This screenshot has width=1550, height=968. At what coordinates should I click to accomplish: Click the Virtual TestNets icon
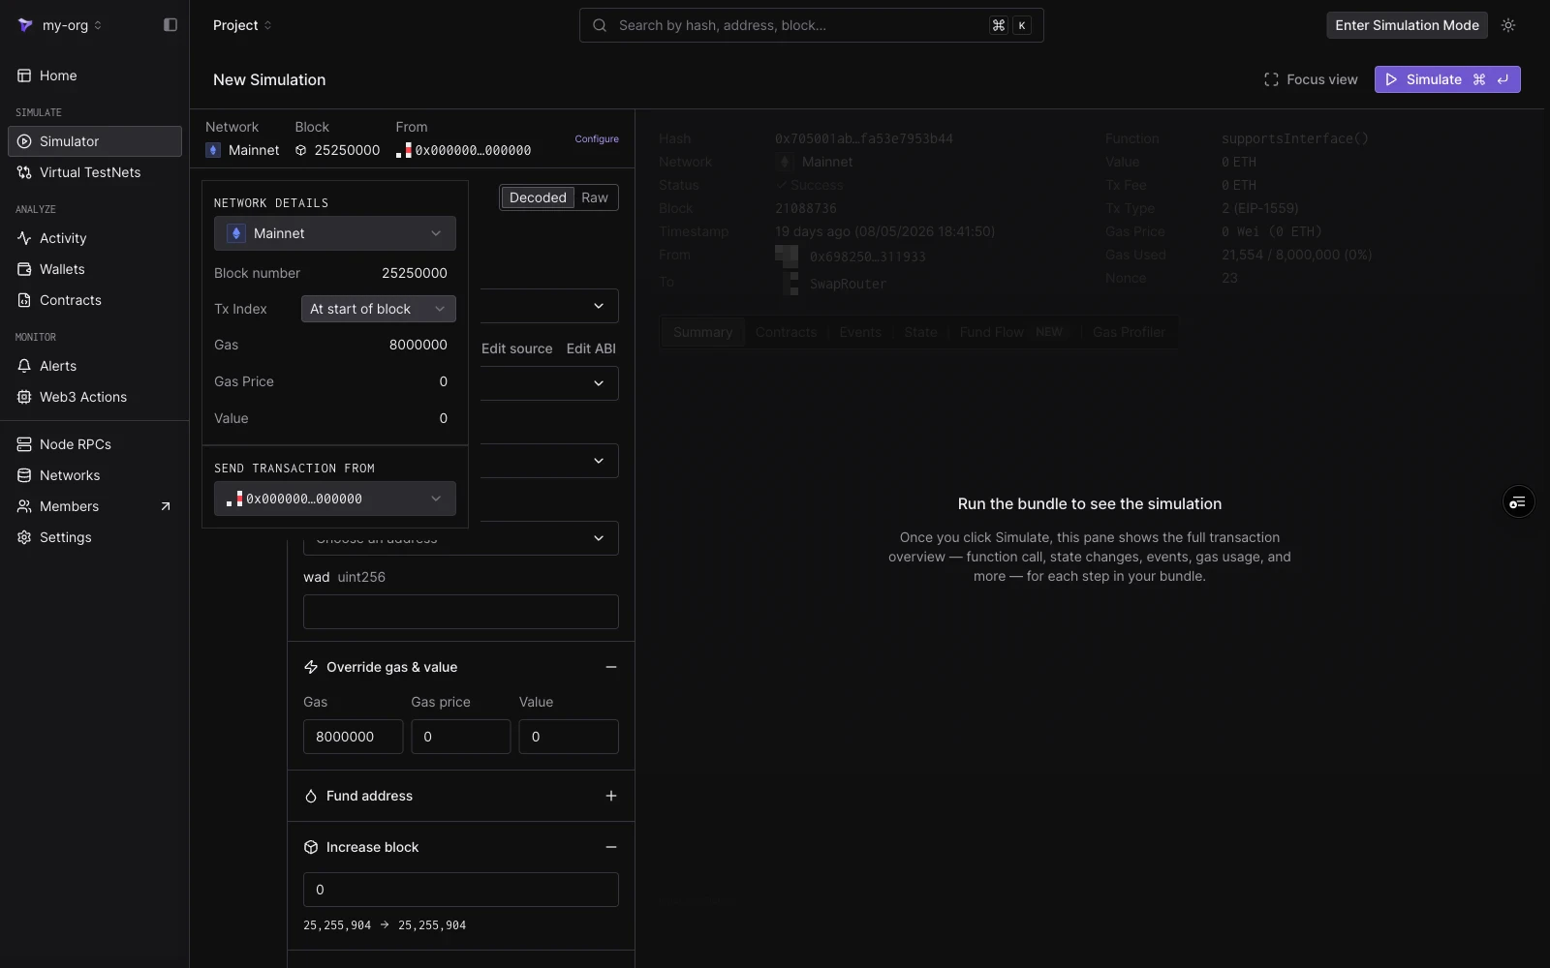pos(24,172)
